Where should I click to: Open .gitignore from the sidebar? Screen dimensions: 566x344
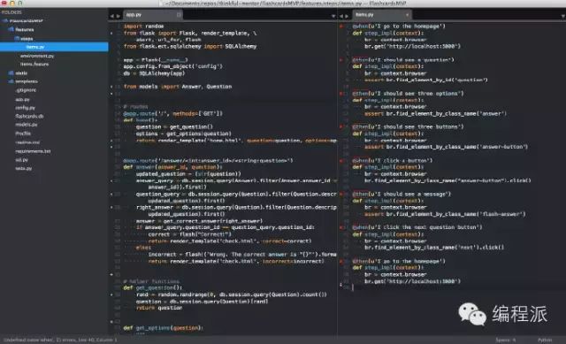click(26, 90)
